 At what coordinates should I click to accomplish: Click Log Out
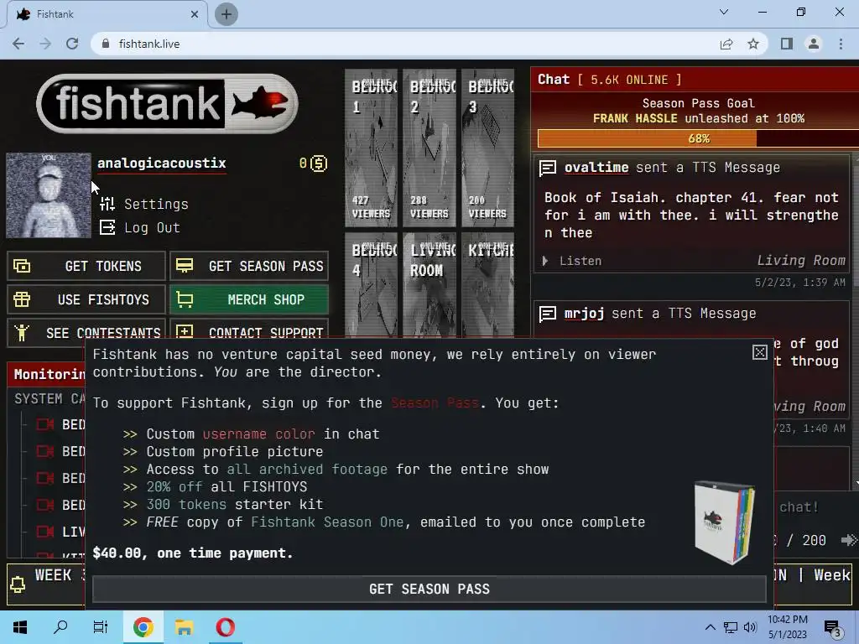tap(152, 227)
